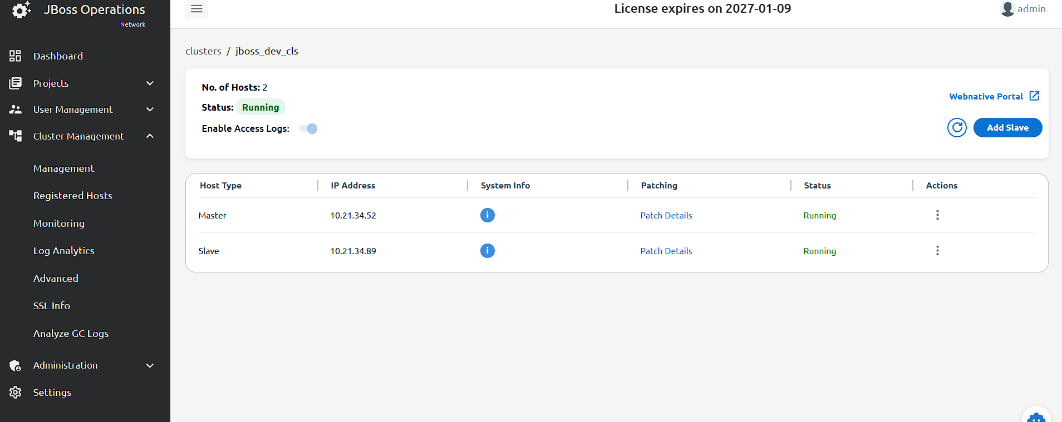Expand the Projects chevron
The width and height of the screenshot is (1062, 422).
pyautogui.click(x=150, y=83)
